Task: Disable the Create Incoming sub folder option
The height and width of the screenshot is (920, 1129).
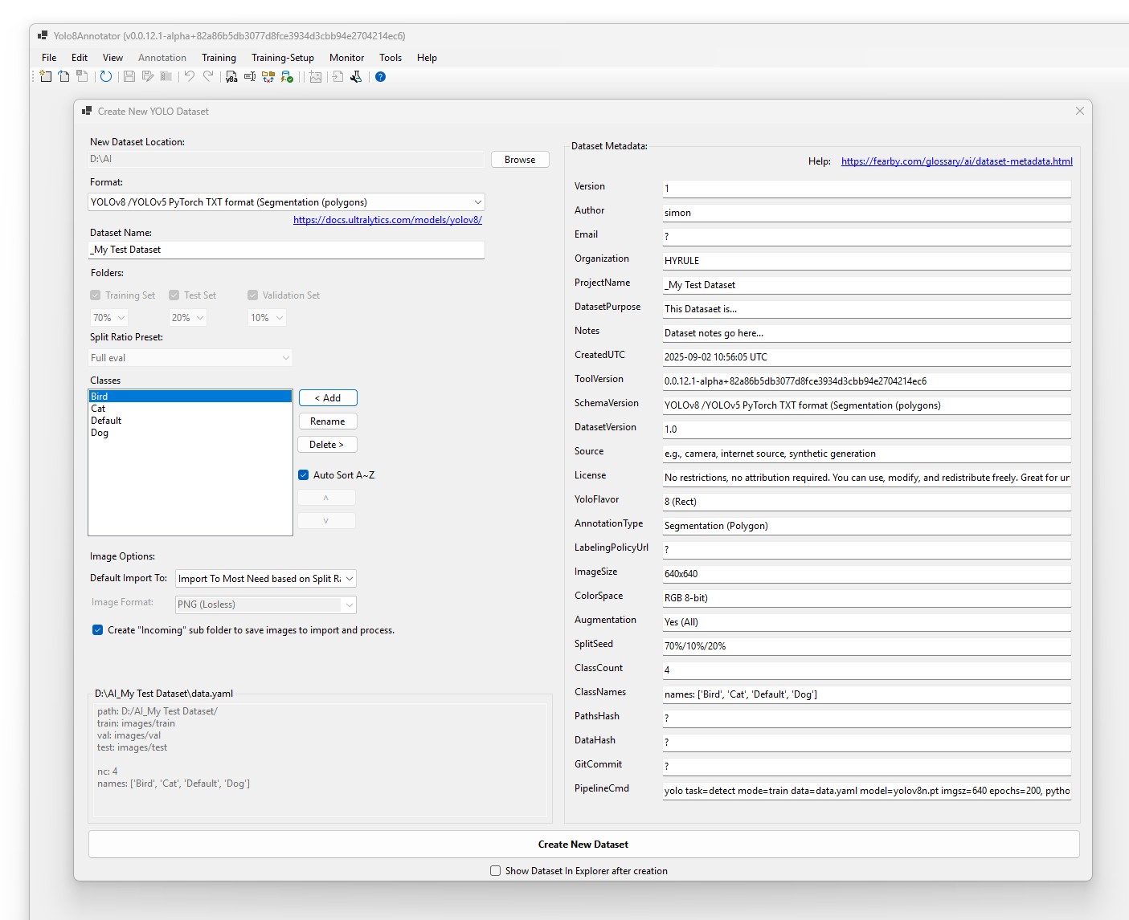Action: click(98, 630)
